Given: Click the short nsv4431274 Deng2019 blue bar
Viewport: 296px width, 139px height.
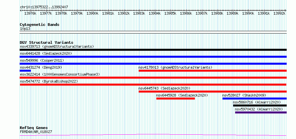Looking at the screenshot, I should [25, 71].
